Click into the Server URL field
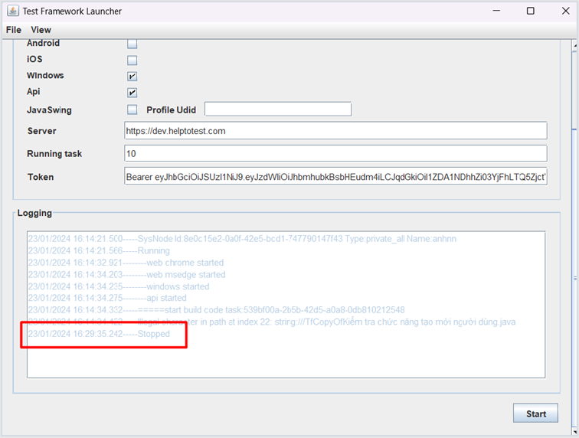 coord(335,131)
